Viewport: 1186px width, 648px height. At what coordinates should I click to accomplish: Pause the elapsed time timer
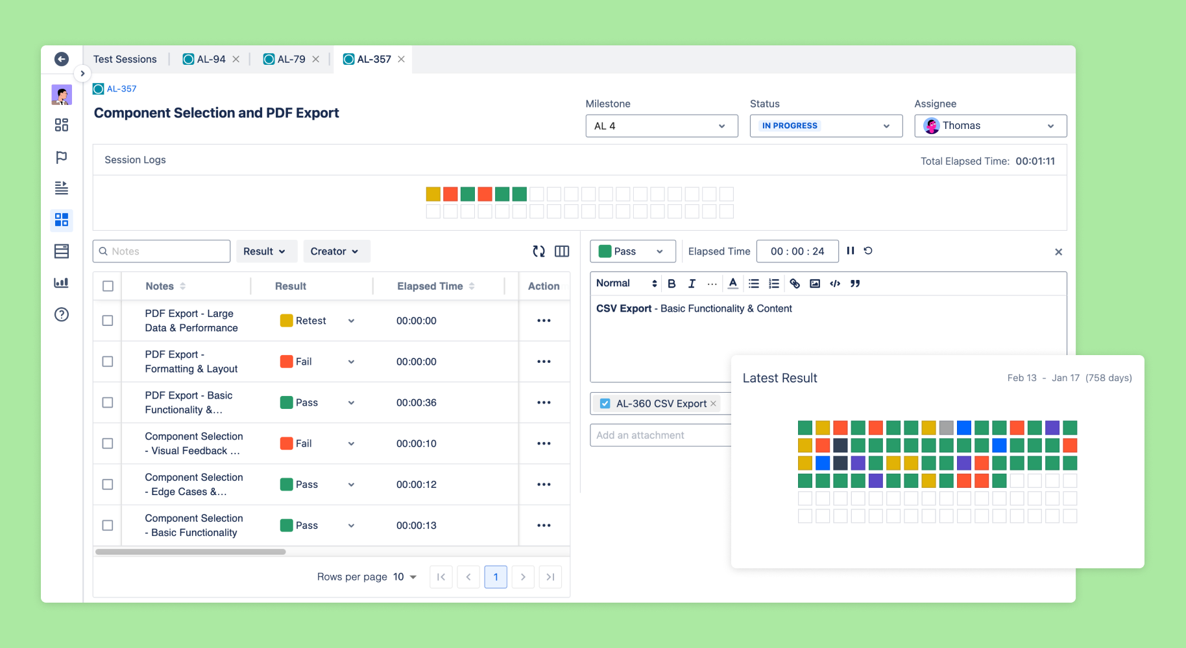pos(851,251)
